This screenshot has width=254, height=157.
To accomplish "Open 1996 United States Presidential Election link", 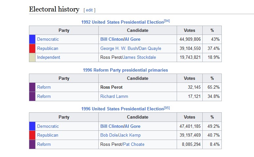I will [x=122, y=109].
